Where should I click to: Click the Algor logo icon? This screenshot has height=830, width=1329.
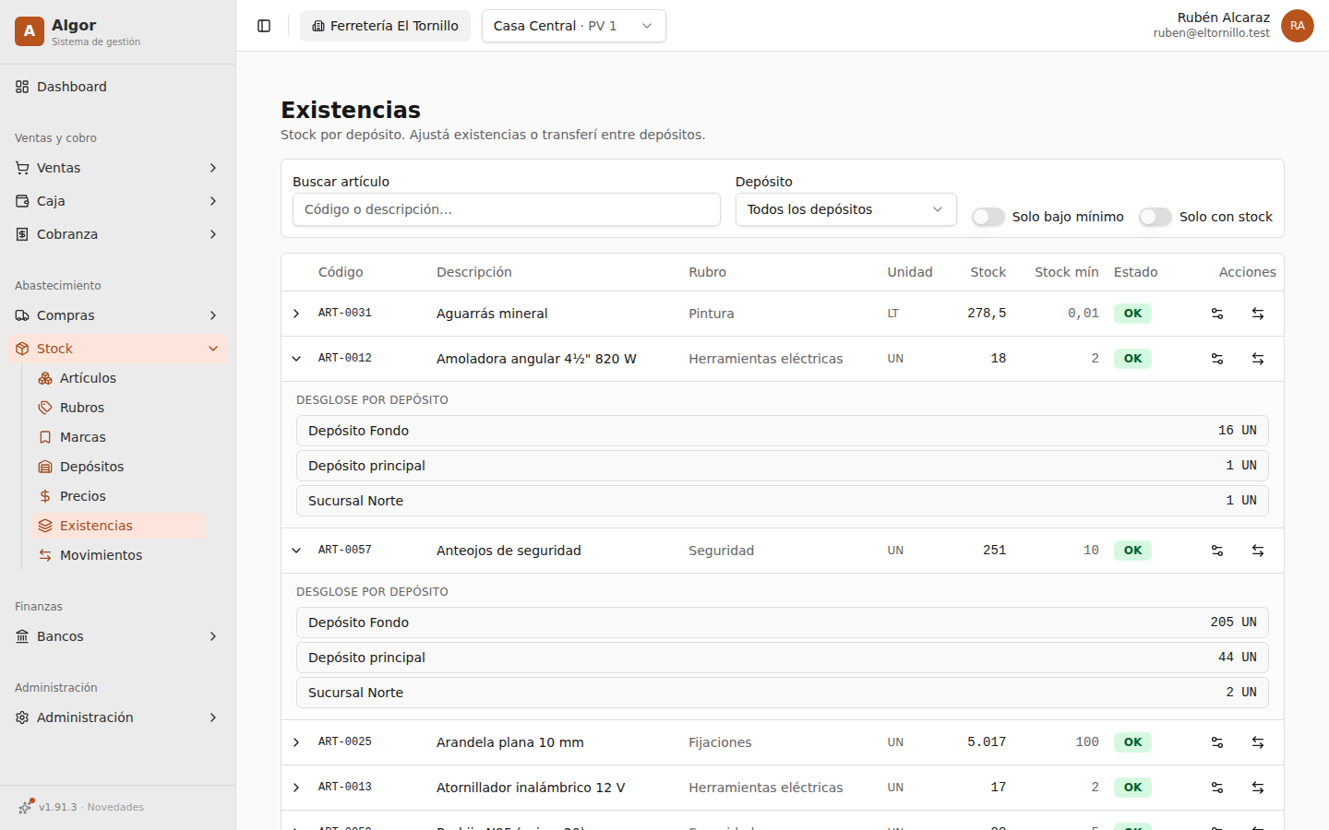(30, 31)
